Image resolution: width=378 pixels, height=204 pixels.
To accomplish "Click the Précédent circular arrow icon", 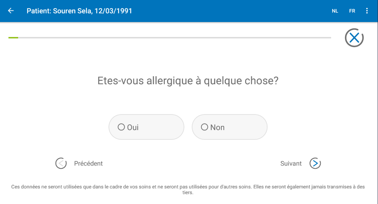I will [x=61, y=163].
